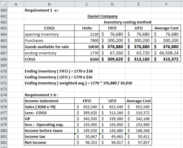
Task: Click the 'Requirement 1 -a :' cell
Action: [x=49, y=10]
